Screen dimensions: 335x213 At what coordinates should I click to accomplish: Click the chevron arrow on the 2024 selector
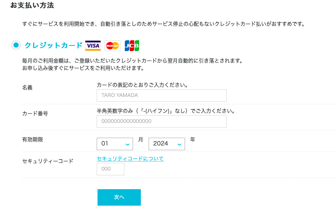click(x=179, y=145)
